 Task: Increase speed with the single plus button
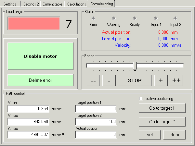click(x=161, y=80)
